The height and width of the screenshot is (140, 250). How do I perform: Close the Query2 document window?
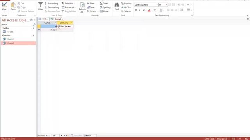click(248, 19)
